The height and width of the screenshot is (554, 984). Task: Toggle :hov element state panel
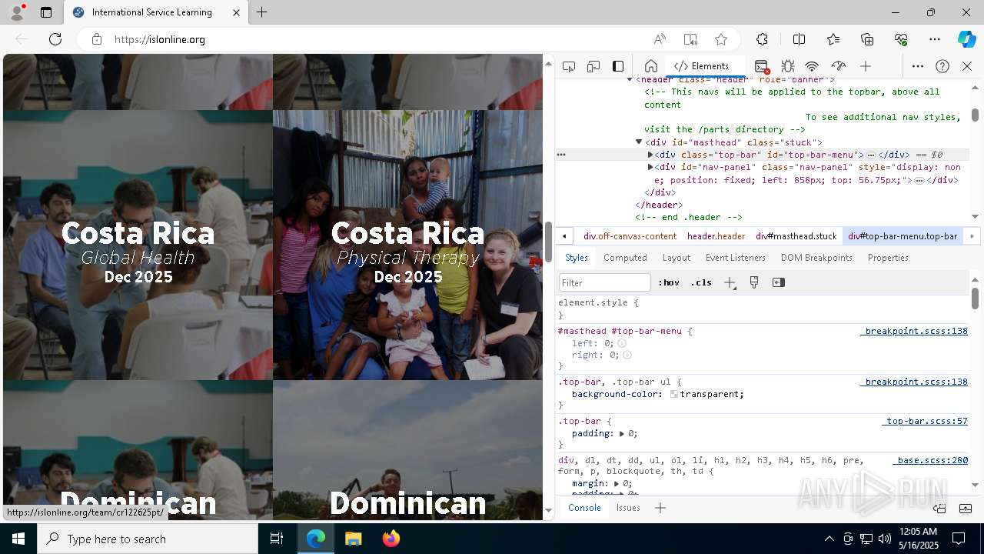click(x=669, y=282)
